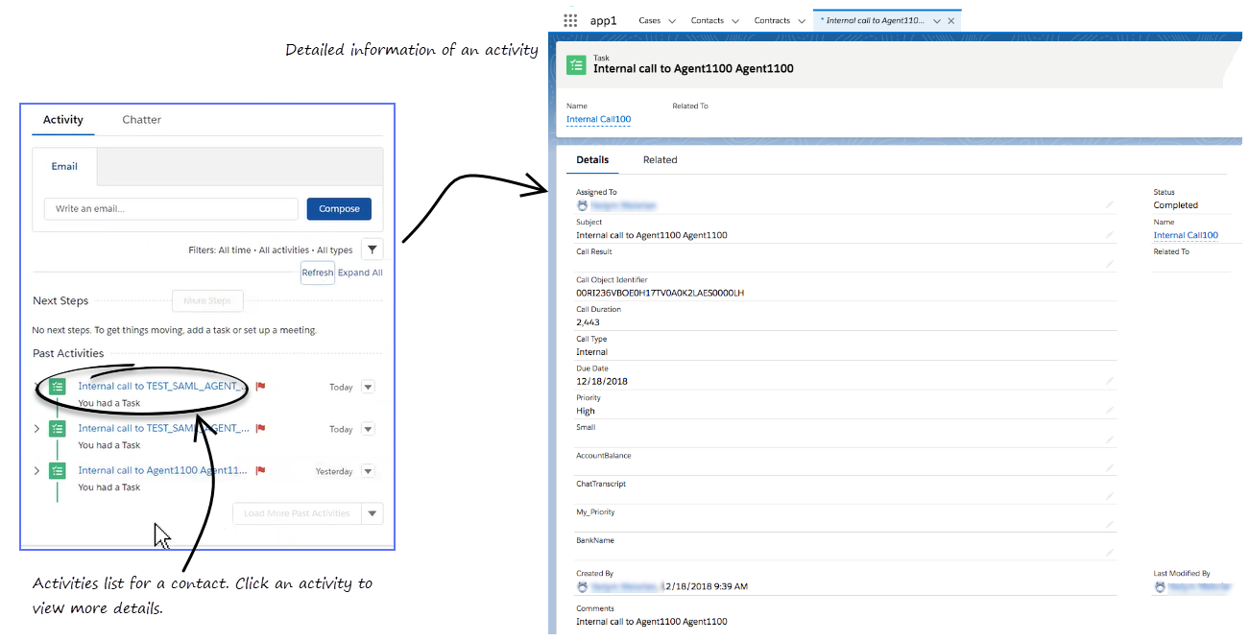Click the pencil icon to edit Priority
1250x641 pixels.
pos(1110,411)
